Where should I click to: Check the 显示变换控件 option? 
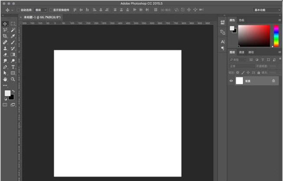(x=50, y=10)
